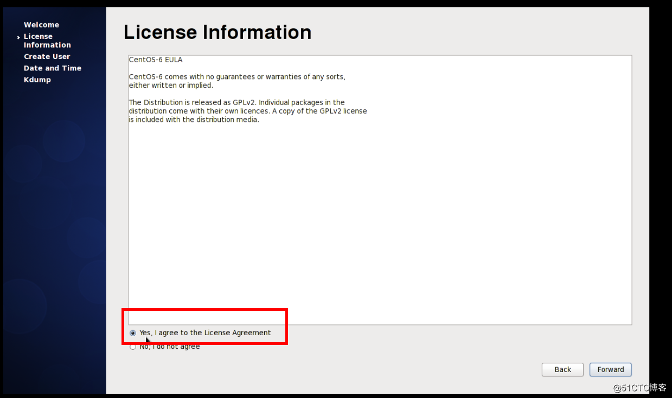
Task: Open the Welcome step in sidebar
Action: (x=41, y=25)
